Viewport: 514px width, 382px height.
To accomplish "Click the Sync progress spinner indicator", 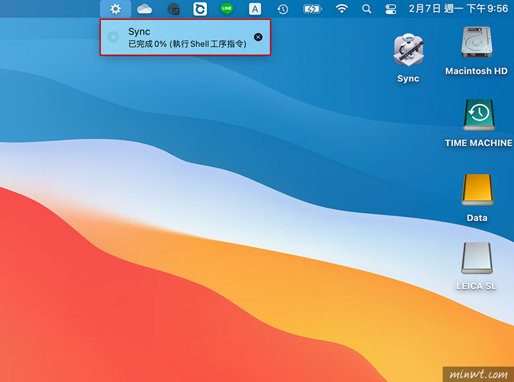I will (x=114, y=37).
